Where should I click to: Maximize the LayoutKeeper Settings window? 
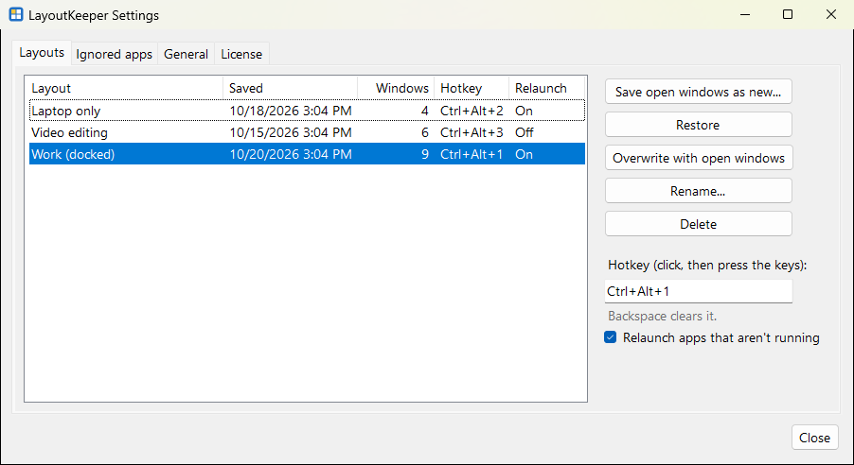point(788,15)
